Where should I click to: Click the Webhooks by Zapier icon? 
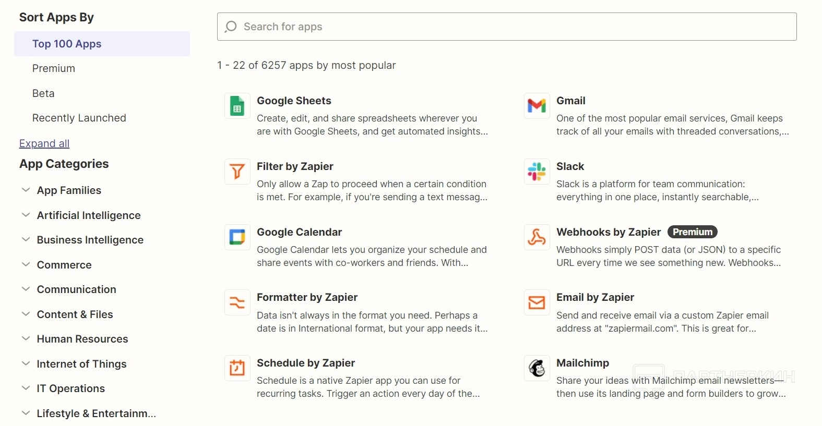click(x=537, y=237)
